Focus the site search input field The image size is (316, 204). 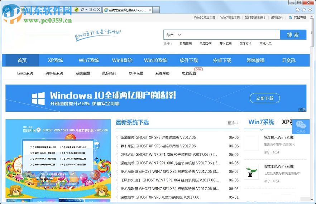231,35
